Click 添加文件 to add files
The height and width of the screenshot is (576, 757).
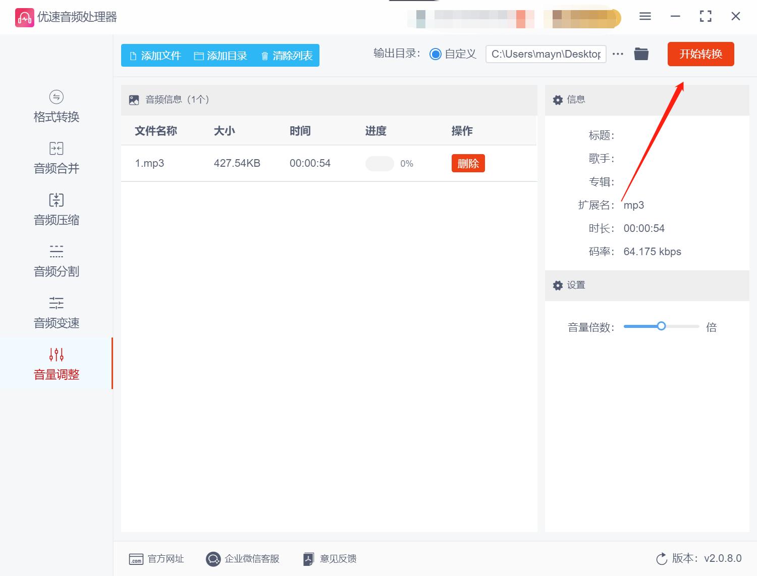[x=154, y=56]
